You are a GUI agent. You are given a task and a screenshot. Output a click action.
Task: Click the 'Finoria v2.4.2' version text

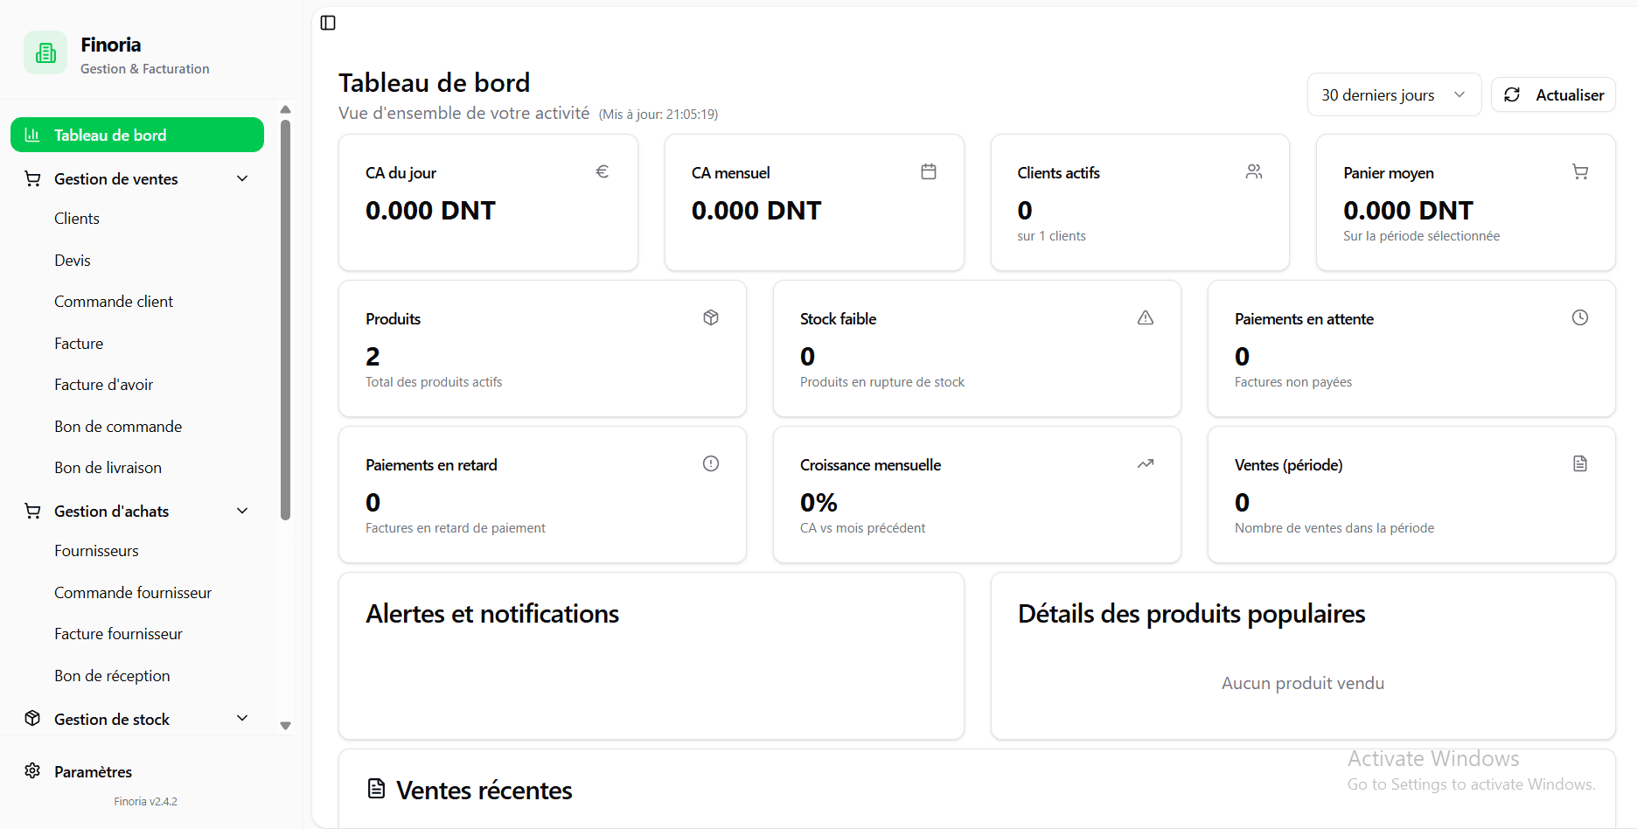click(x=145, y=801)
